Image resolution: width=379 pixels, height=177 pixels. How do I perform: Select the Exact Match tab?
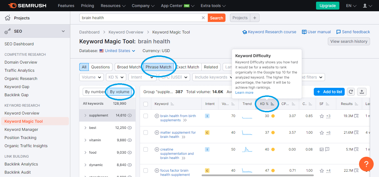(x=188, y=67)
